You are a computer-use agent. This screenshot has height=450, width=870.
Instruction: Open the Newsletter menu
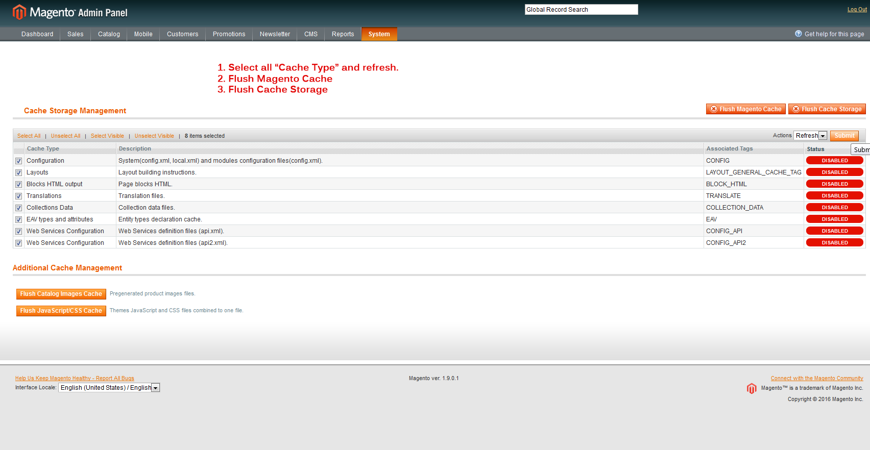(x=275, y=34)
